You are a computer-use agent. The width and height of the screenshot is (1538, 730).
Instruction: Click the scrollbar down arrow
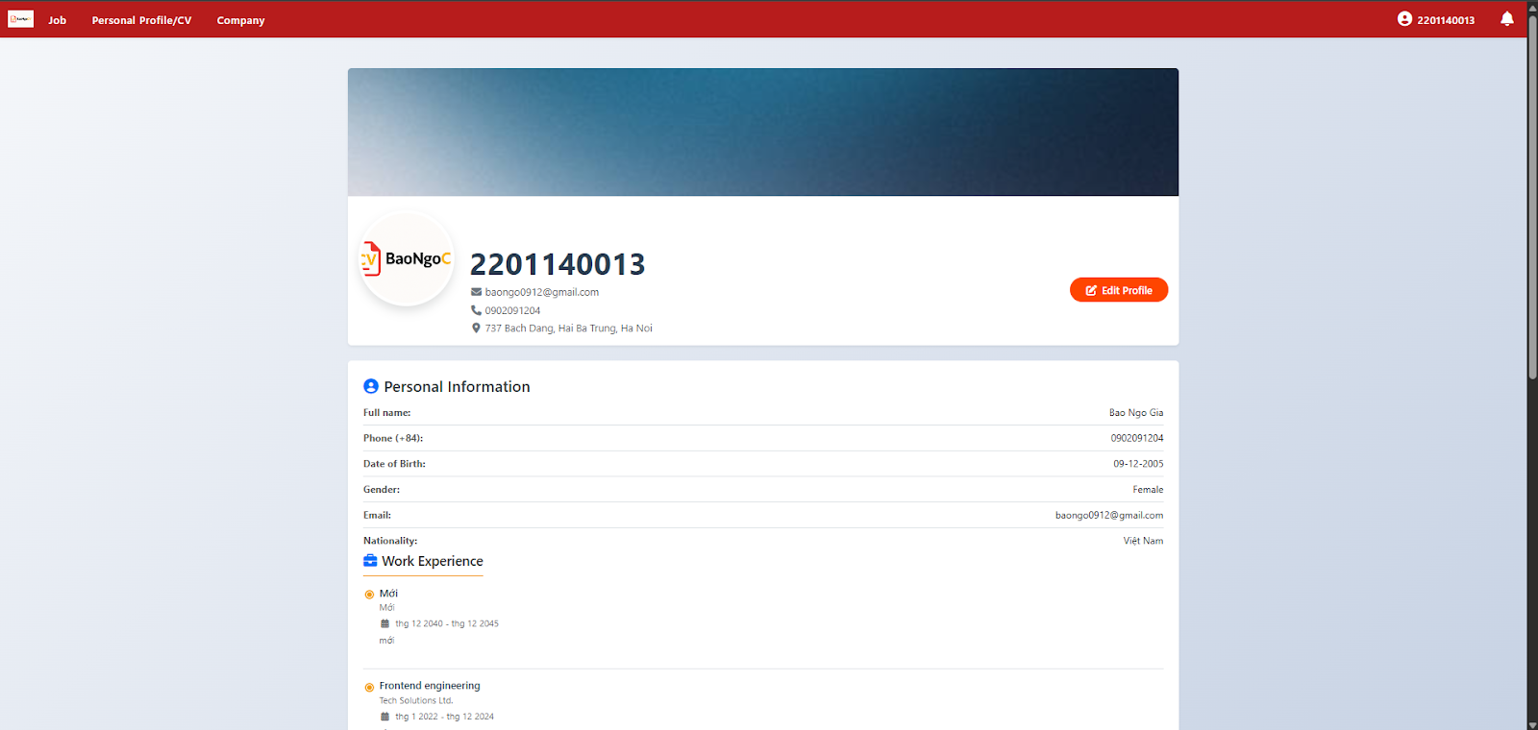[1532, 724]
